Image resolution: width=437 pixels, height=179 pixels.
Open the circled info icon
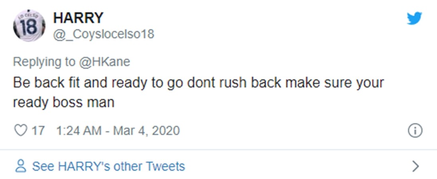[x=415, y=130]
